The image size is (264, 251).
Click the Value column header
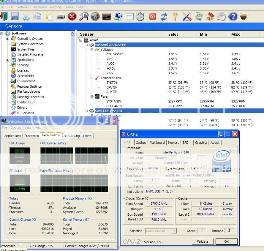tap(181, 34)
